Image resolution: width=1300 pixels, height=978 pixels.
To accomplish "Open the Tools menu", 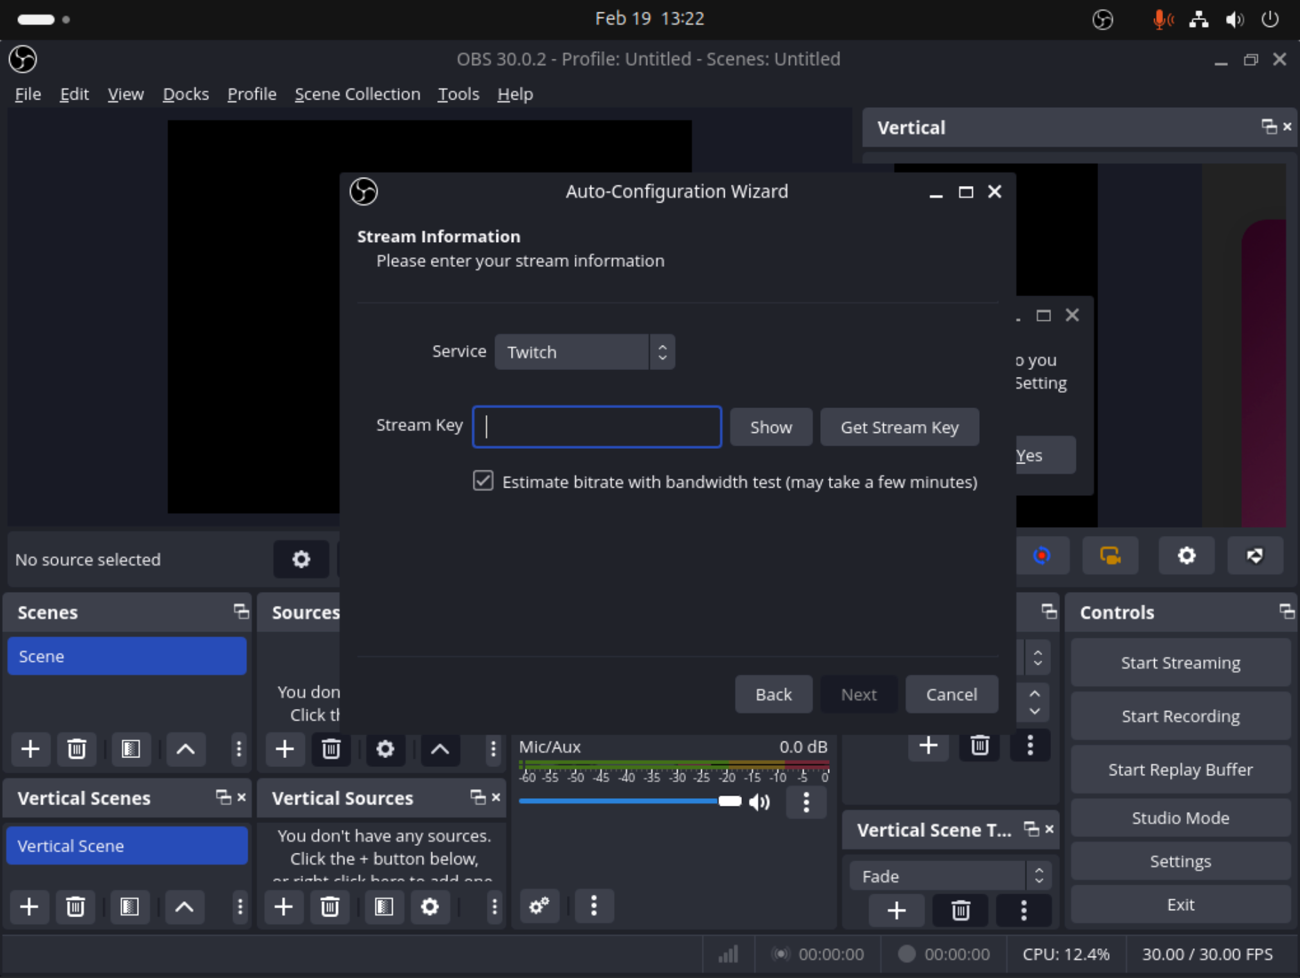I will [x=458, y=94].
